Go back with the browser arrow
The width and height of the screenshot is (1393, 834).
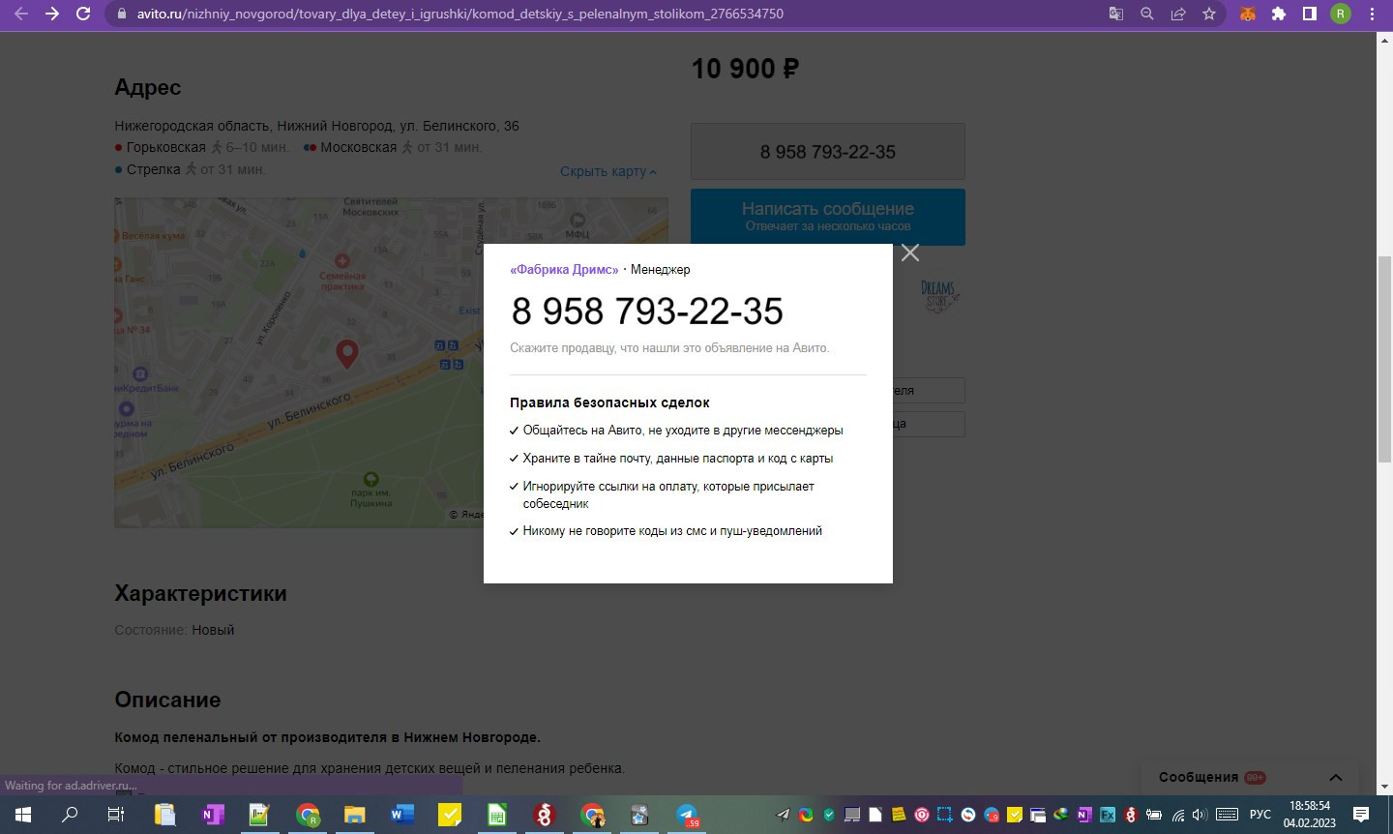coord(21,14)
